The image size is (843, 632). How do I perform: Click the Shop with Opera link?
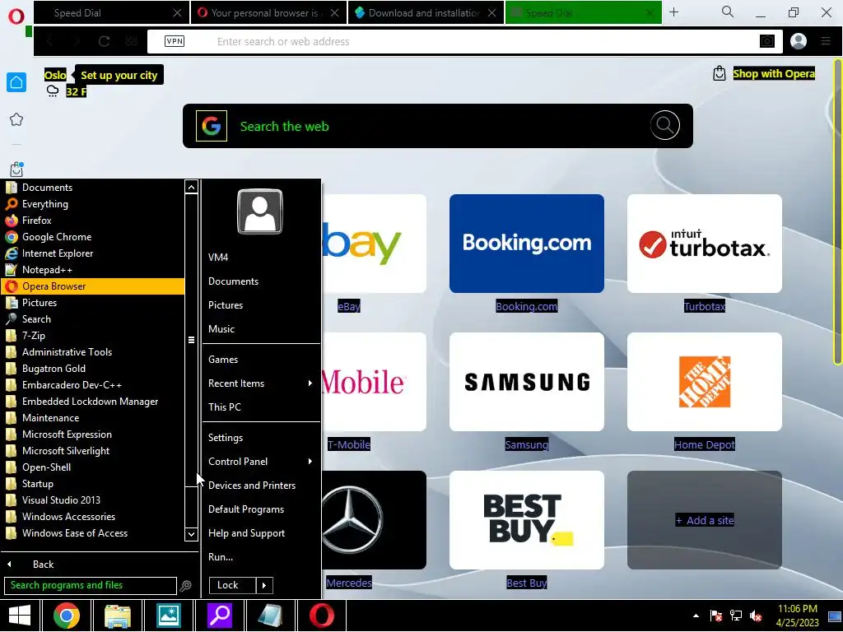774,73
